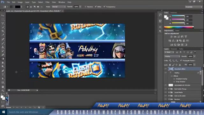Hide the PeWhy text layer

(165, 73)
